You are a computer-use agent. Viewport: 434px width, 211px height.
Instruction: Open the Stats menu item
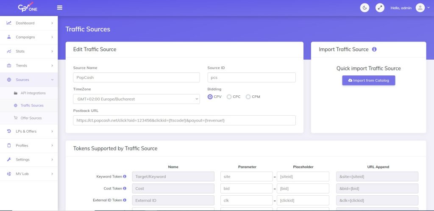pyautogui.click(x=29, y=51)
